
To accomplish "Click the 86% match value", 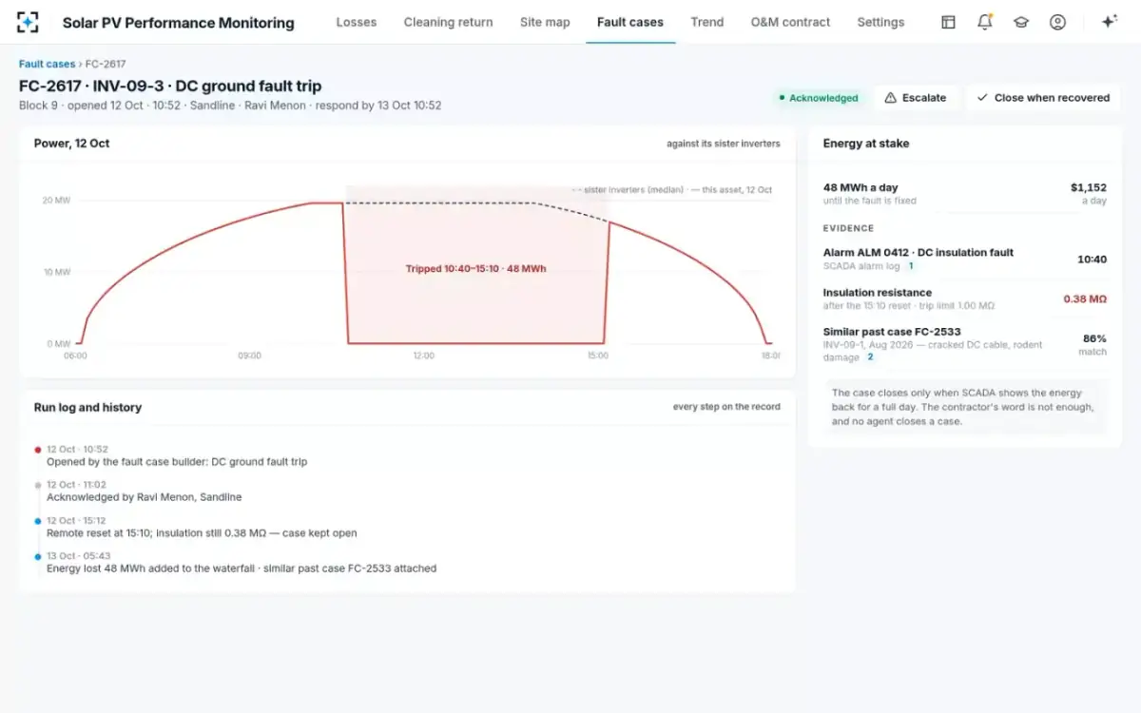I will 1094,338.
